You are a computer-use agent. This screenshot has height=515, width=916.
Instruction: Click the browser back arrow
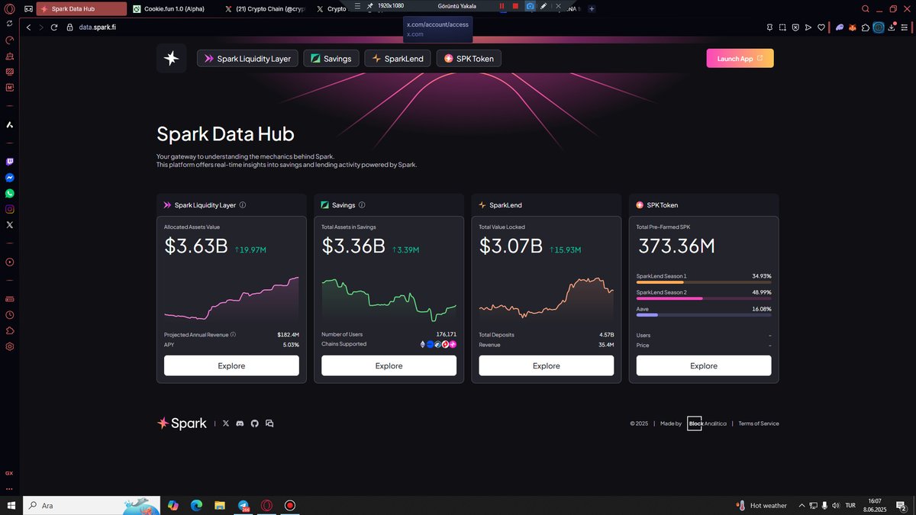pos(28,27)
